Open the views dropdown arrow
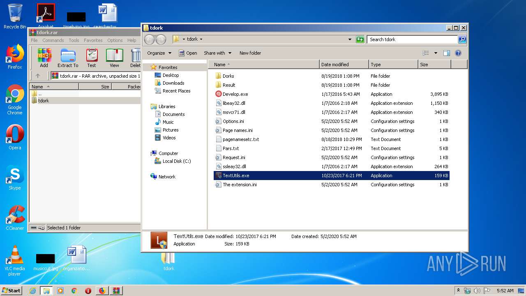Screen dimensions: 526x296 click(436, 53)
